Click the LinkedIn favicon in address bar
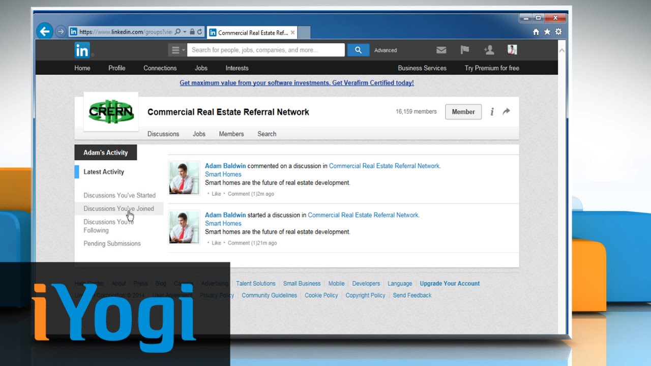This screenshot has height=366, width=651. point(74,32)
